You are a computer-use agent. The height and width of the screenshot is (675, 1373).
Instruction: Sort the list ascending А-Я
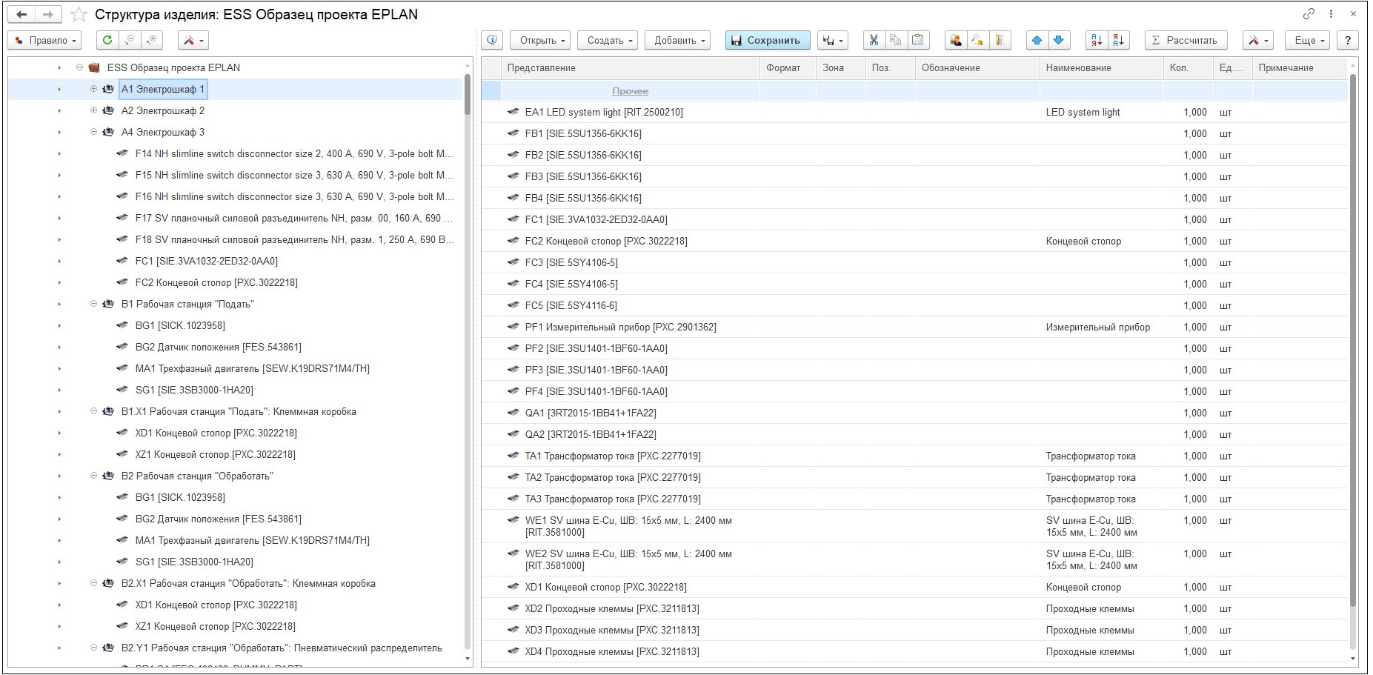click(x=1096, y=40)
